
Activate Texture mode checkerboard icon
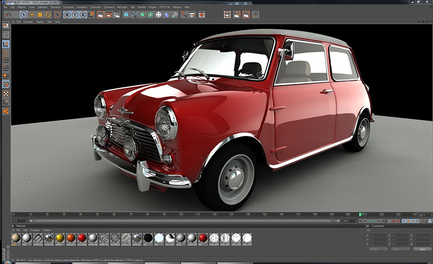click(6, 94)
